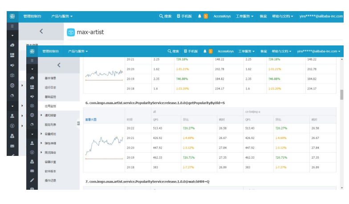
Task: Click the hamburger menu icon in the front window's dark sidebar
Action: 32,61
